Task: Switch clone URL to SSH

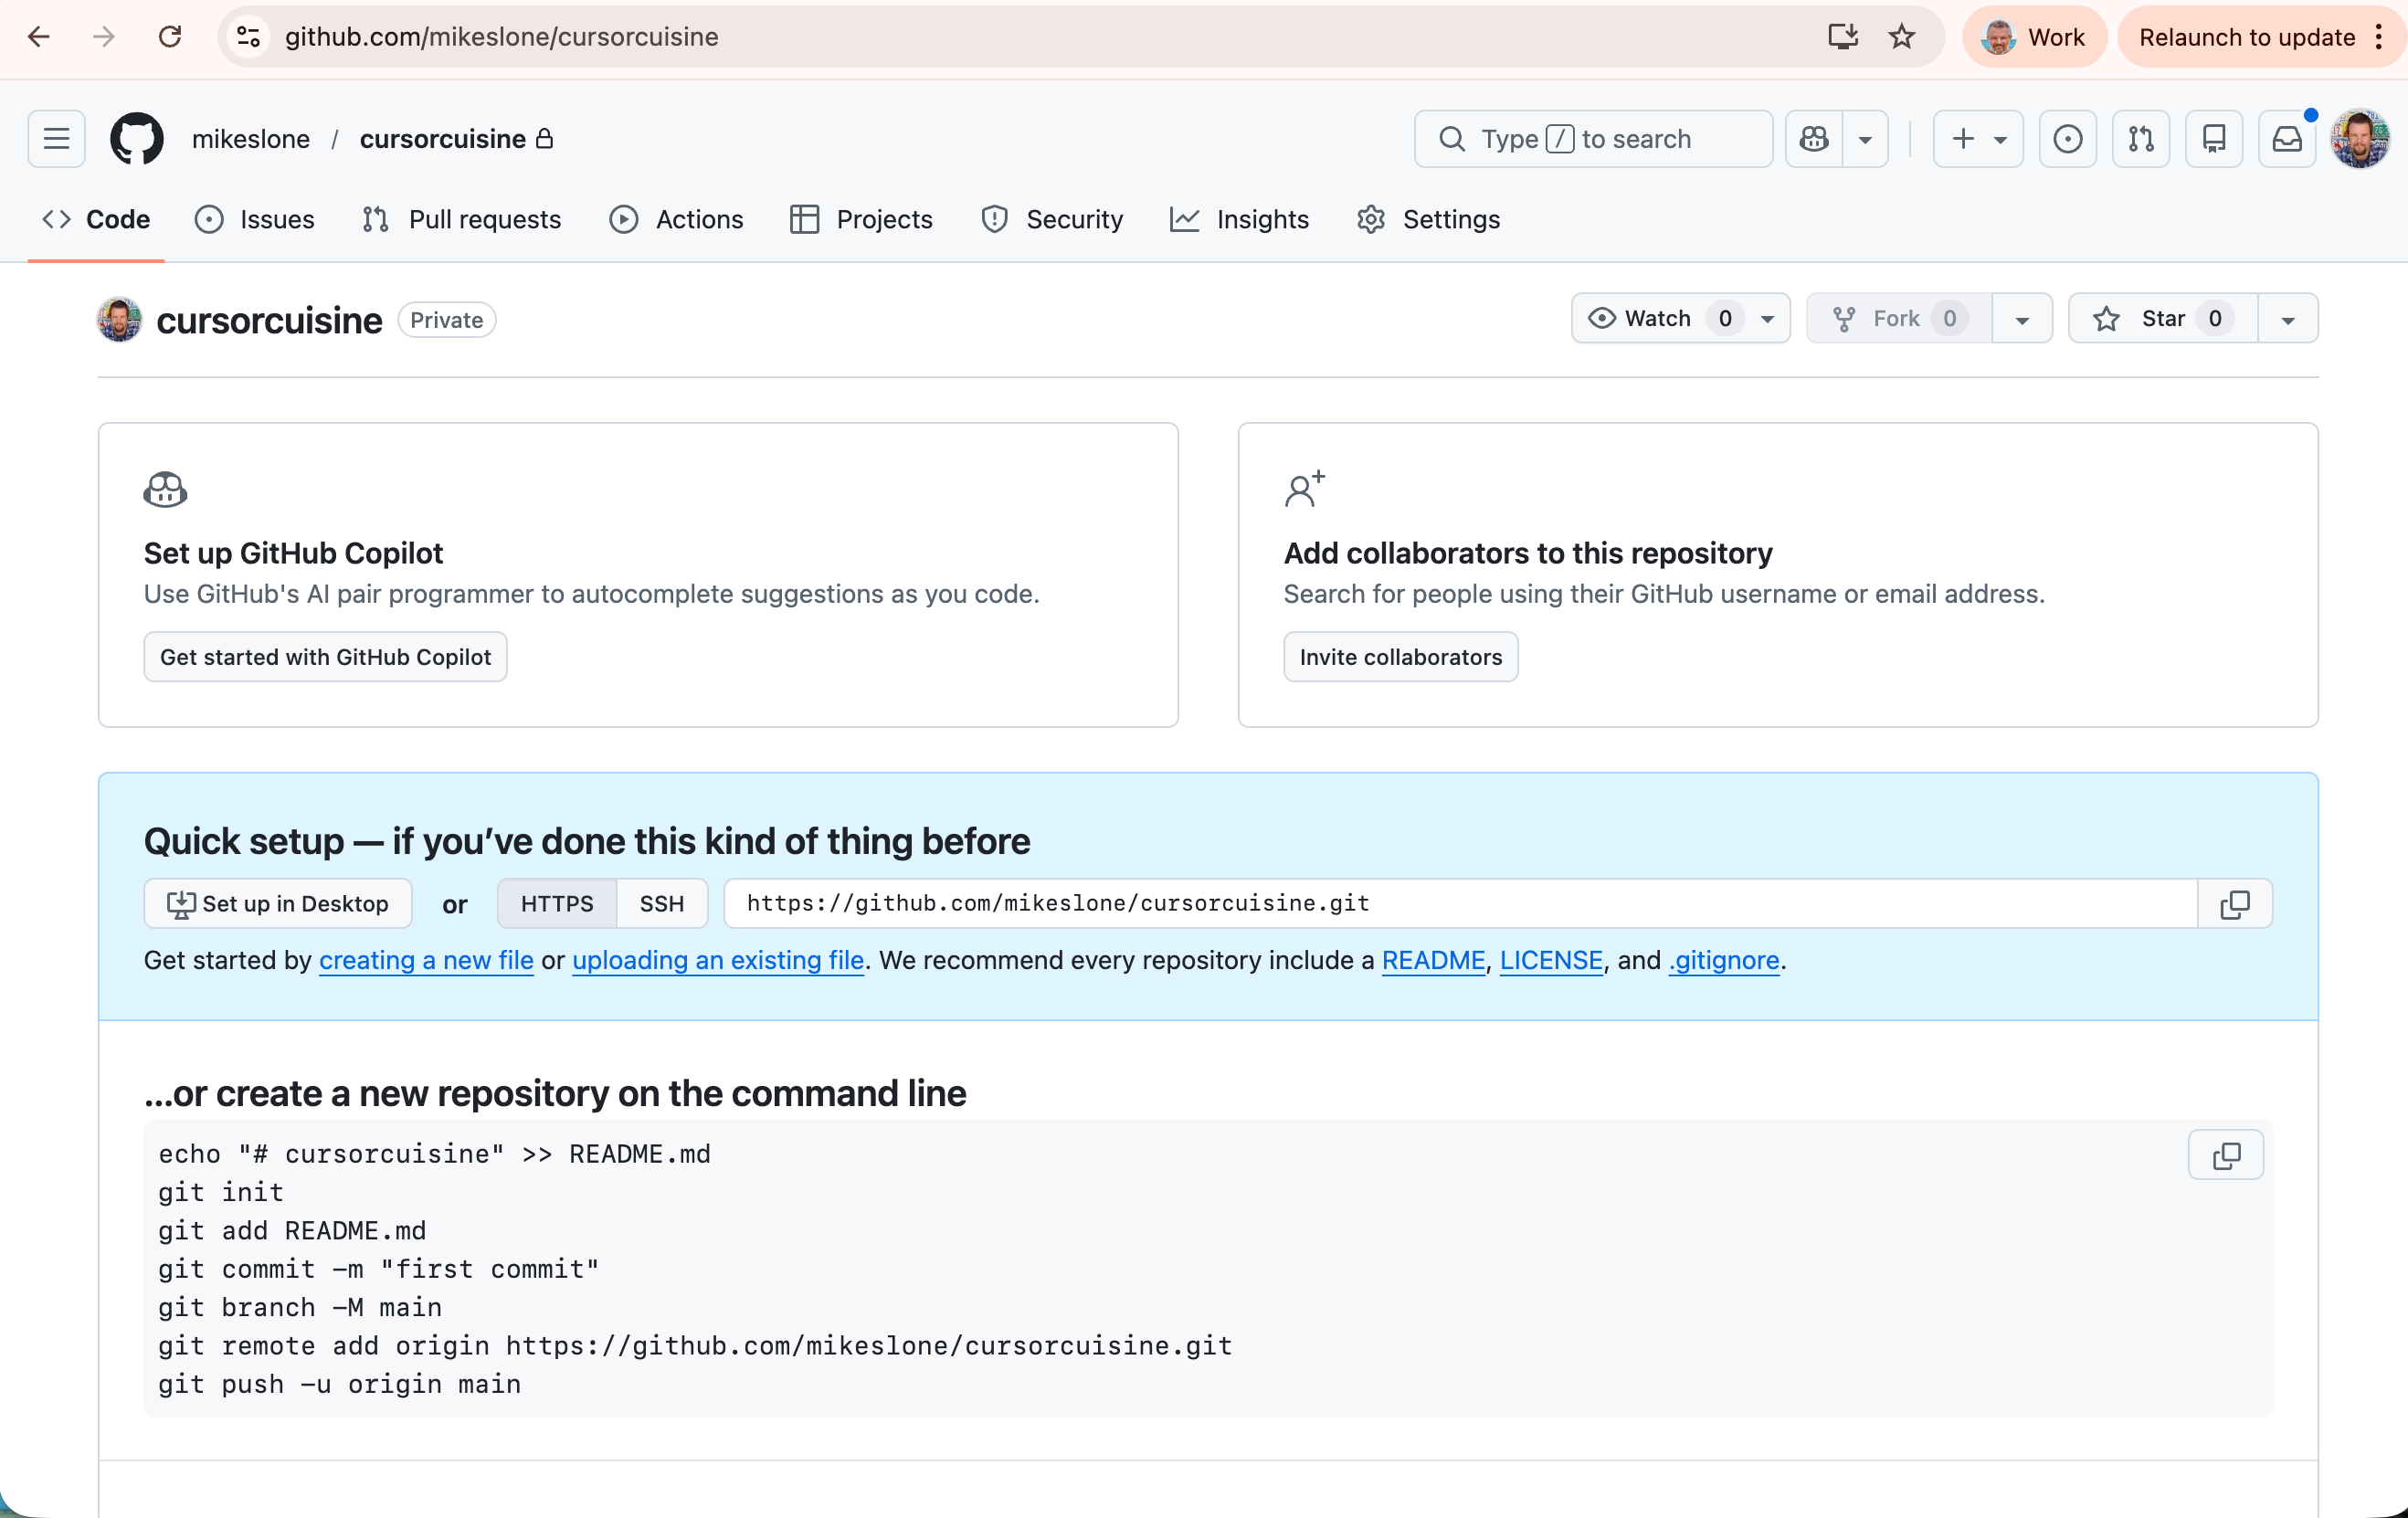Action: pos(661,904)
